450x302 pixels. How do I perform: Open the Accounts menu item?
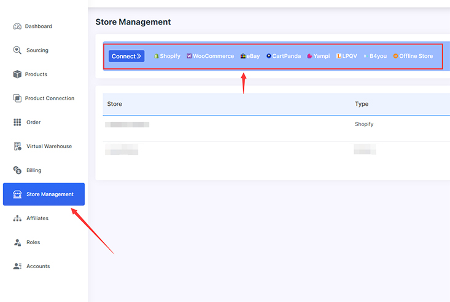click(x=37, y=266)
